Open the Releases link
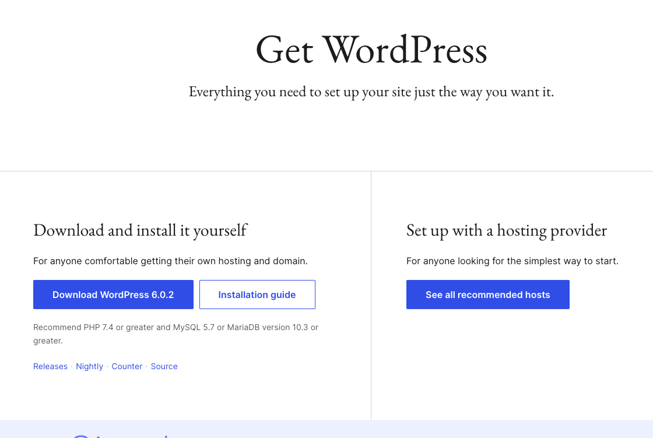 coord(50,366)
